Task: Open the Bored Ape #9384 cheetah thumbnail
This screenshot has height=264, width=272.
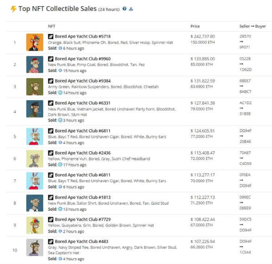Action: (x=35, y=87)
